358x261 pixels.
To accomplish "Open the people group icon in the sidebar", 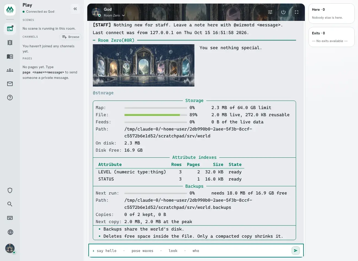I will pos(10,70).
